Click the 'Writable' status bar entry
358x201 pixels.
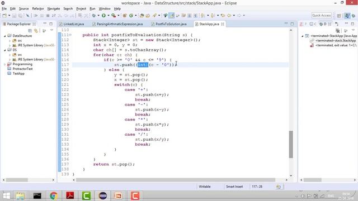(x=205, y=186)
